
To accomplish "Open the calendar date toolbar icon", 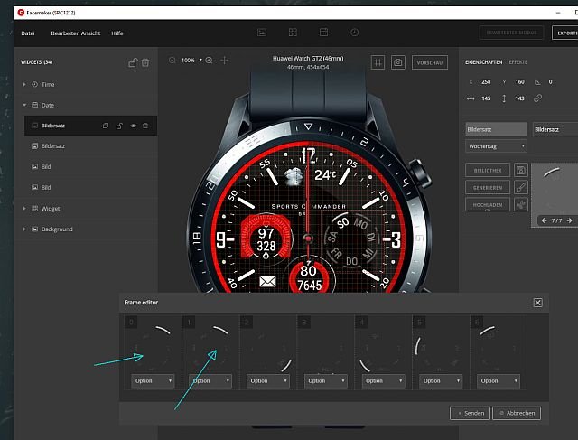I will pos(323,33).
